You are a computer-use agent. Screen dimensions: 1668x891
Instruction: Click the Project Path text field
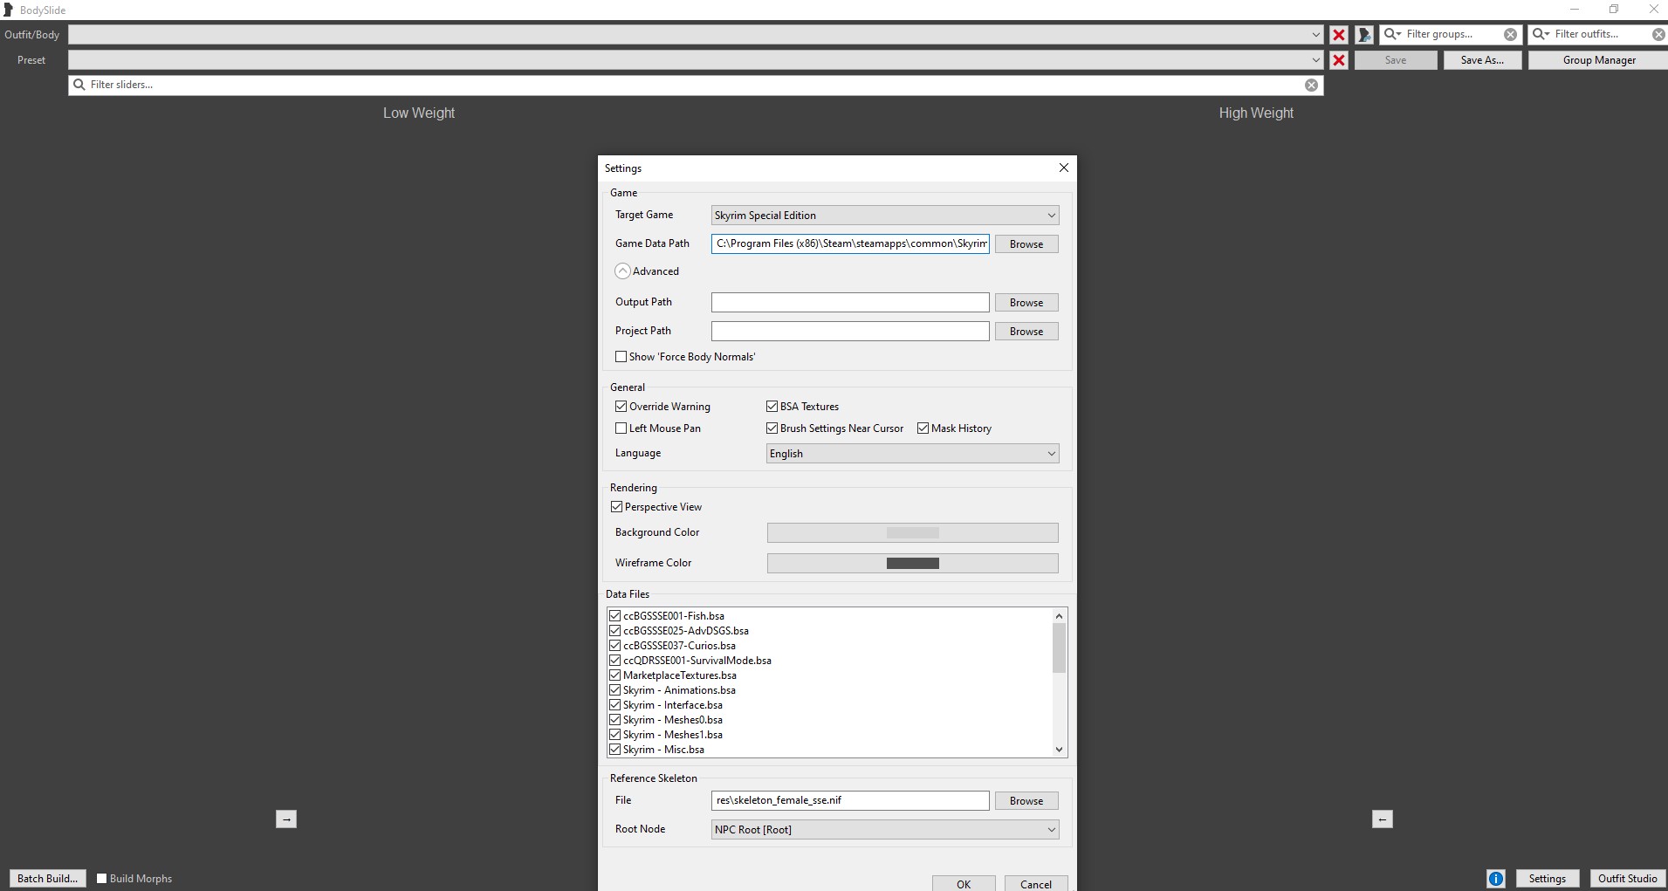[x=850, y=331]
